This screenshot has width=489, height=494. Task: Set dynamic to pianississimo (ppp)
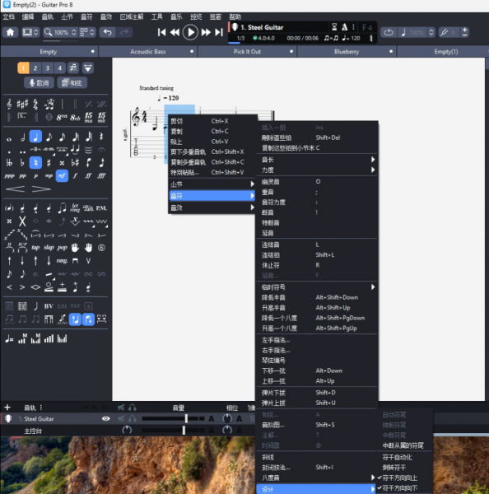pyautogui.click(x=9, y=175)
